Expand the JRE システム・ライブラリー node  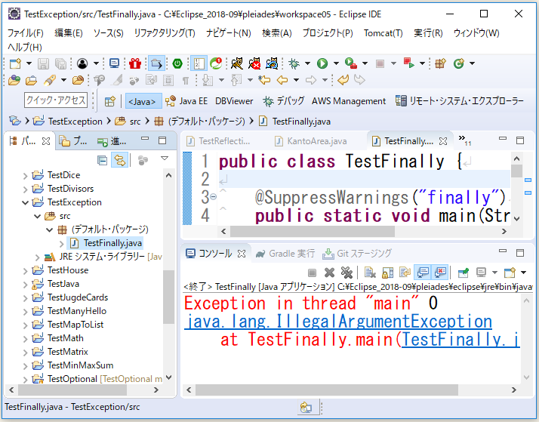[x=38, y=257]
